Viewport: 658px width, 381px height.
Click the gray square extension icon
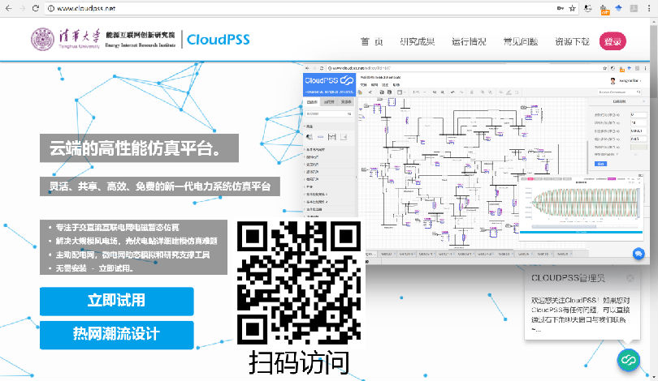(634, 8)
